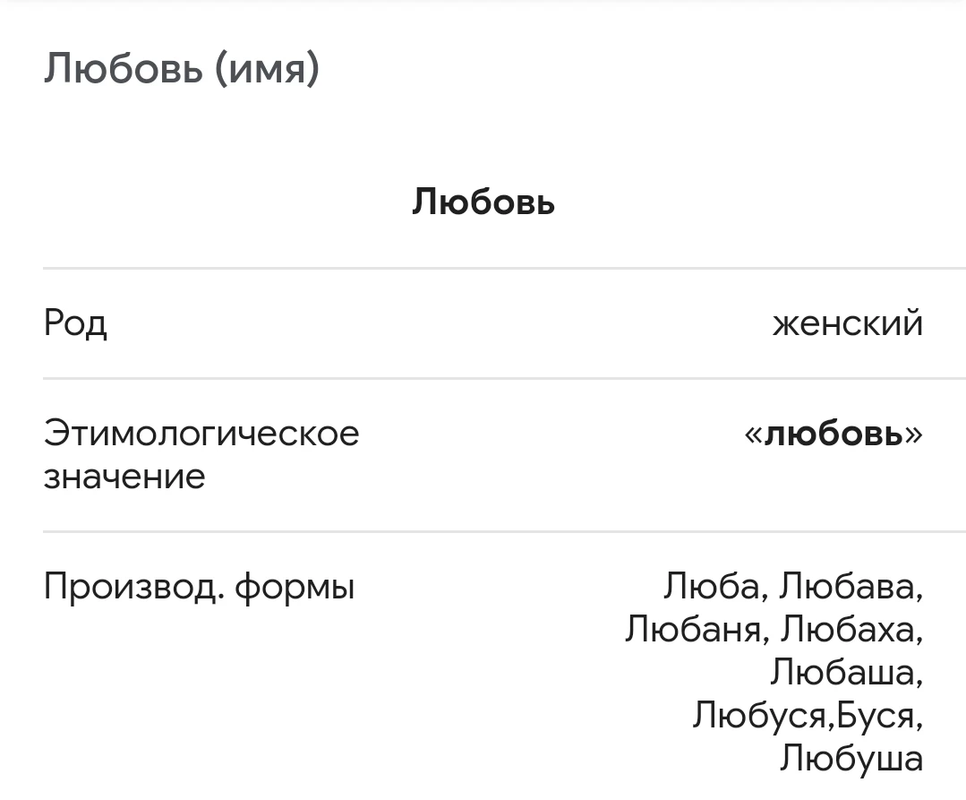The height and width of the screenshot is (800, 966).
Task: Click the bold «любовь» meaning value
Action: (x=833, y=434)
